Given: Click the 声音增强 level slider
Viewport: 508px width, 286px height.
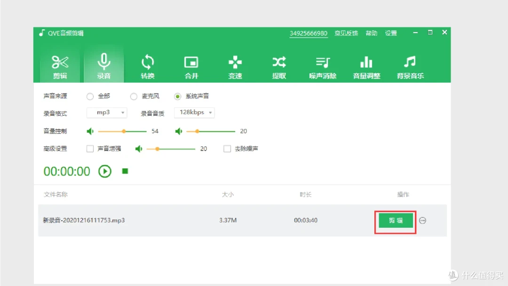Looking at the screenshot, I should point(171,149).
